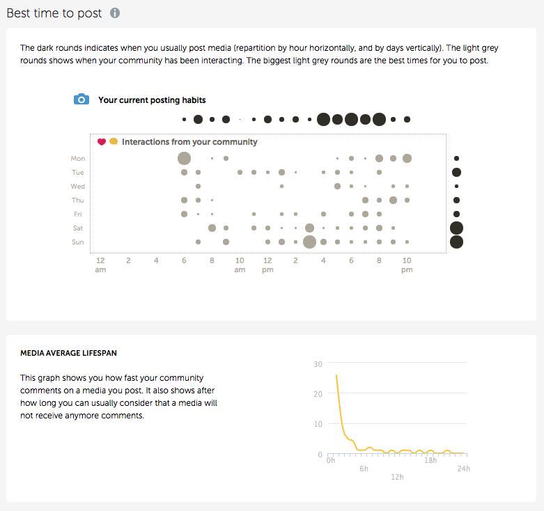Click the dark total bubble beside Sunday row

click(456, 242)
